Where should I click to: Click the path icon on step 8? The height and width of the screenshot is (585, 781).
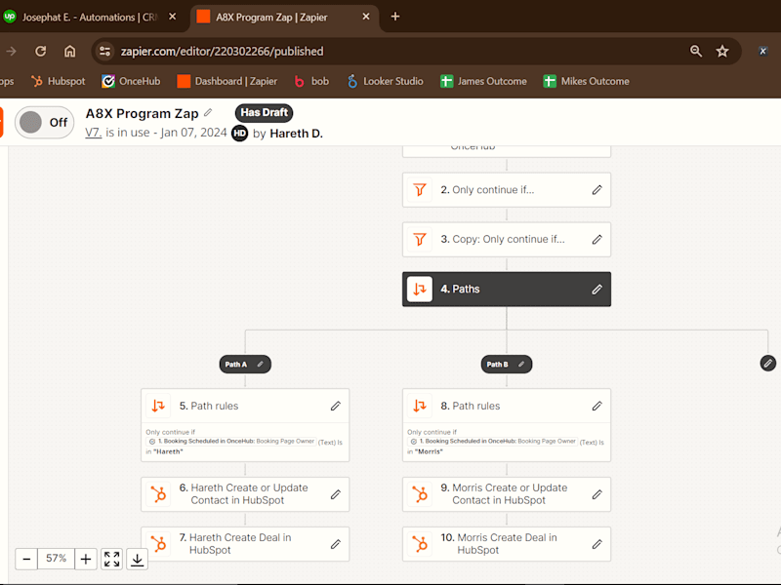420,406
